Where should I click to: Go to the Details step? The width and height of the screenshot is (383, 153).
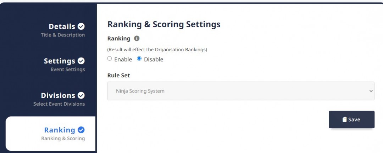coord(62,27)
